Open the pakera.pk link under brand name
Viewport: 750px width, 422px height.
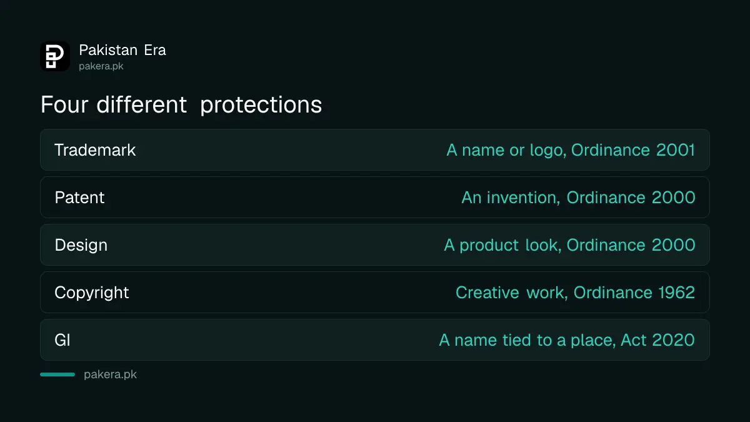coord(101,66)
